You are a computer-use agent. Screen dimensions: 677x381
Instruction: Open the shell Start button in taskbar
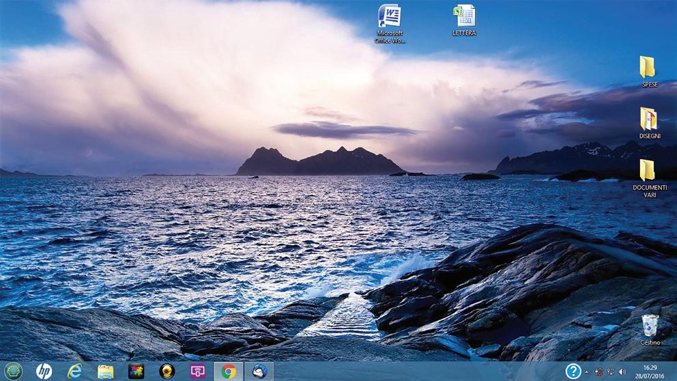point(13,371)
